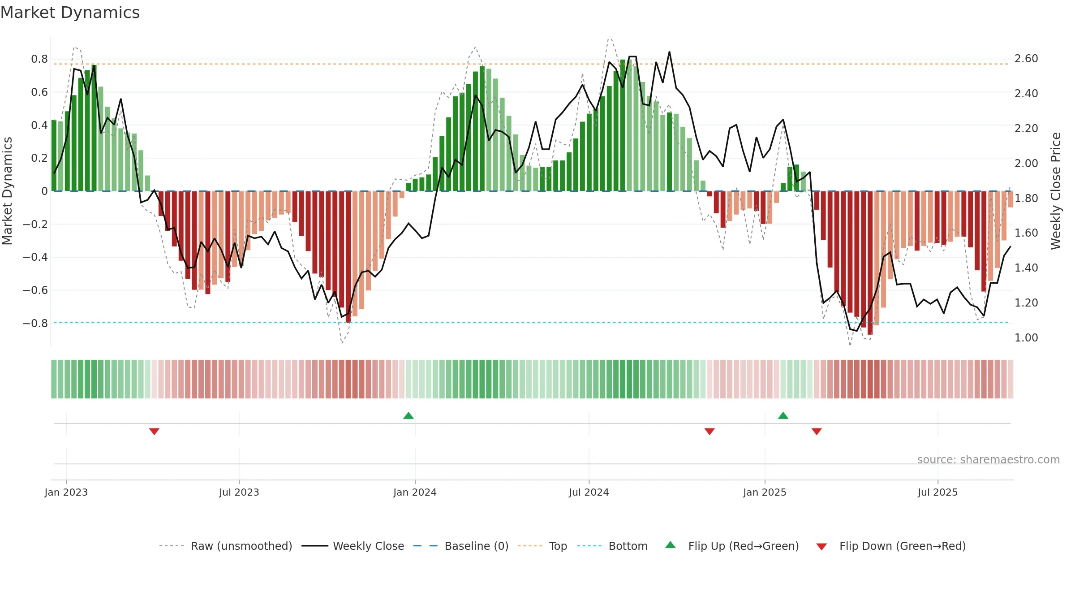Screen dimensions: 1075x605
Task: Toggle the Weekly Close legend entry
Action: [353, 546]
